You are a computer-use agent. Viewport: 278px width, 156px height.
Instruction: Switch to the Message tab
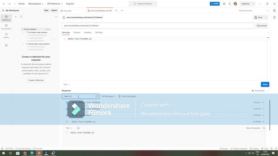(66, 32)
